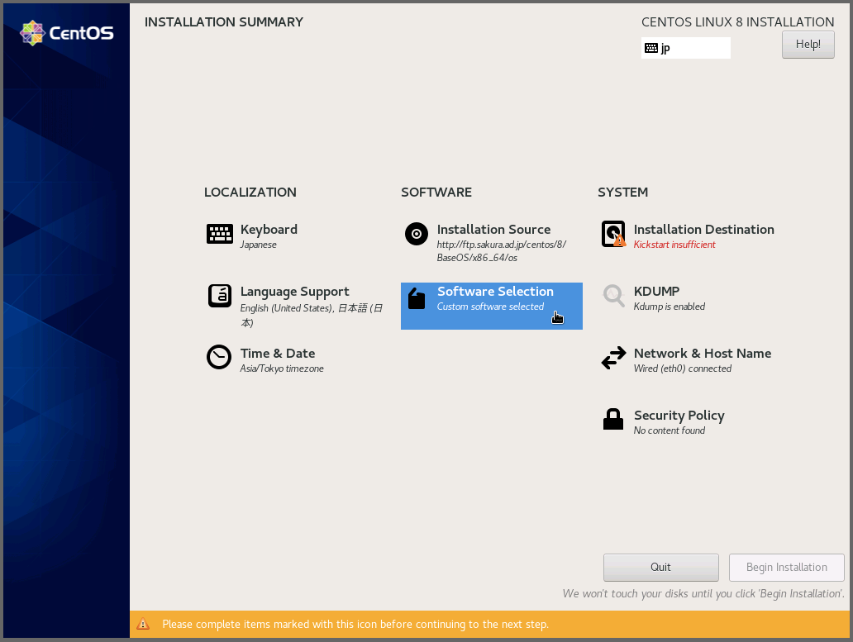The image size is (853, 642).
Task: Select the Security Policy label
Action: (x=679, y=416)
